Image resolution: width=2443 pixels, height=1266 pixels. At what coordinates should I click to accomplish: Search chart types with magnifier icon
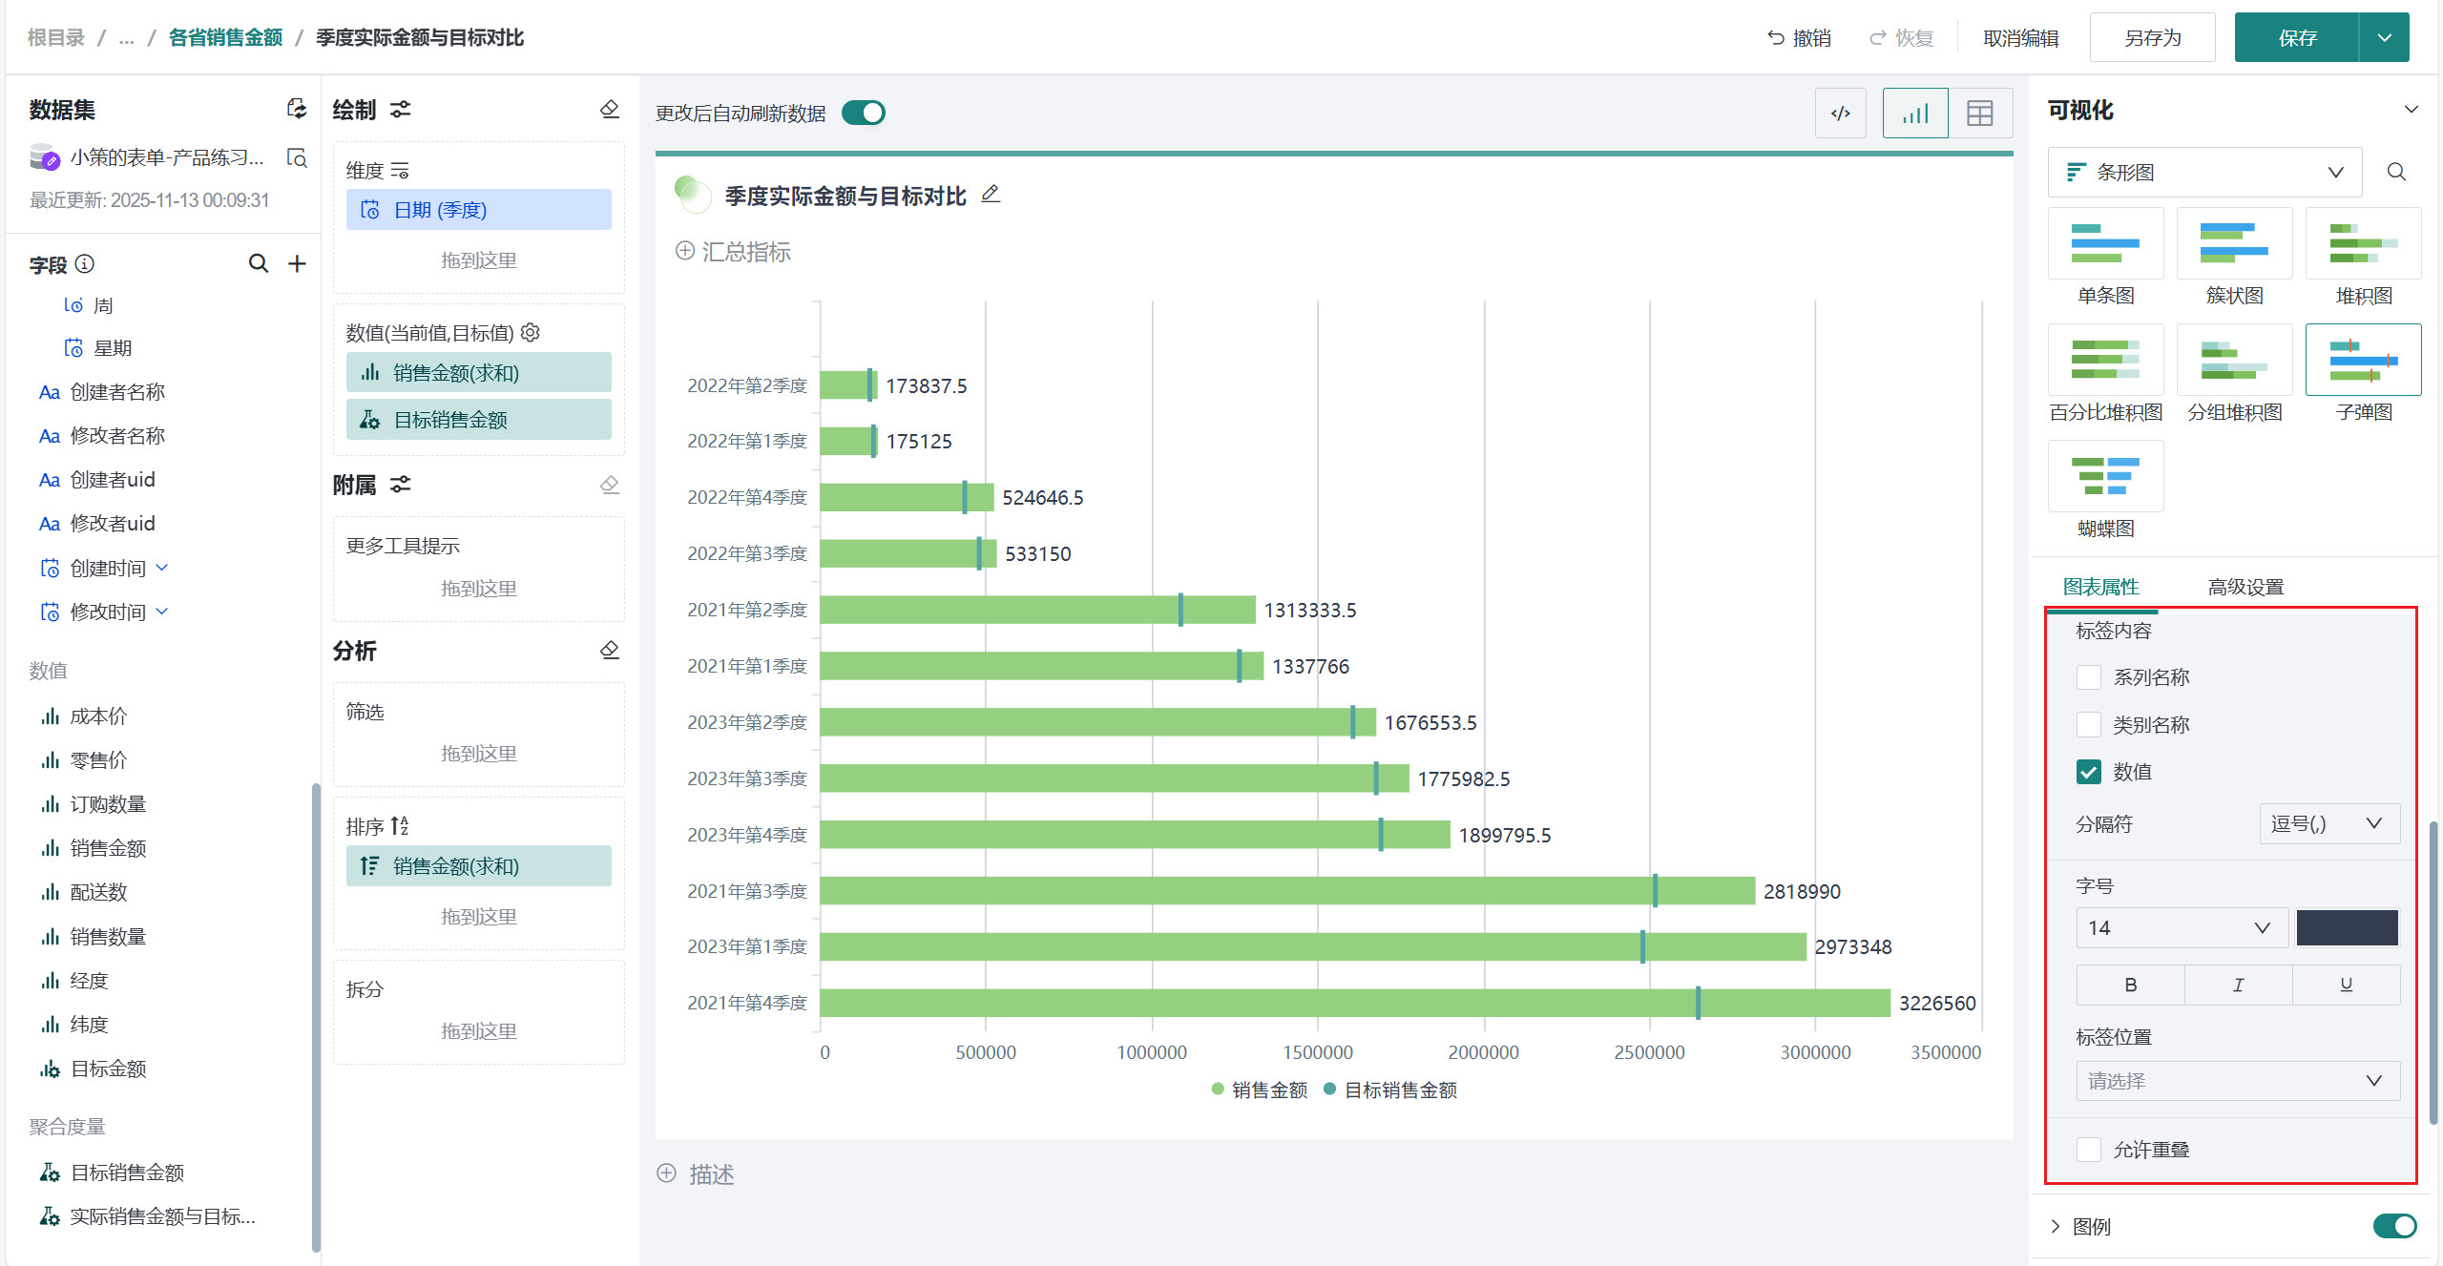[2396, 172]
